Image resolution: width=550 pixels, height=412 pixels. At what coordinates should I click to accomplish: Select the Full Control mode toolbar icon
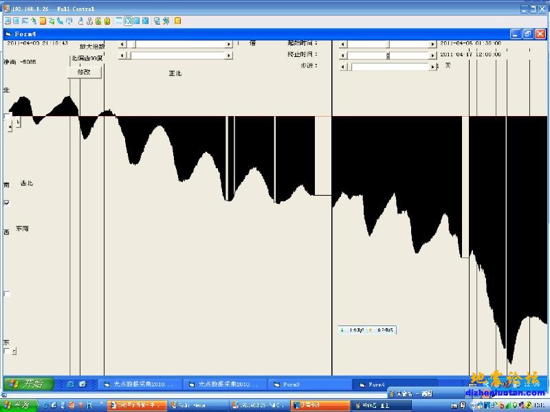pyautogui.click(x=8, y=21)
